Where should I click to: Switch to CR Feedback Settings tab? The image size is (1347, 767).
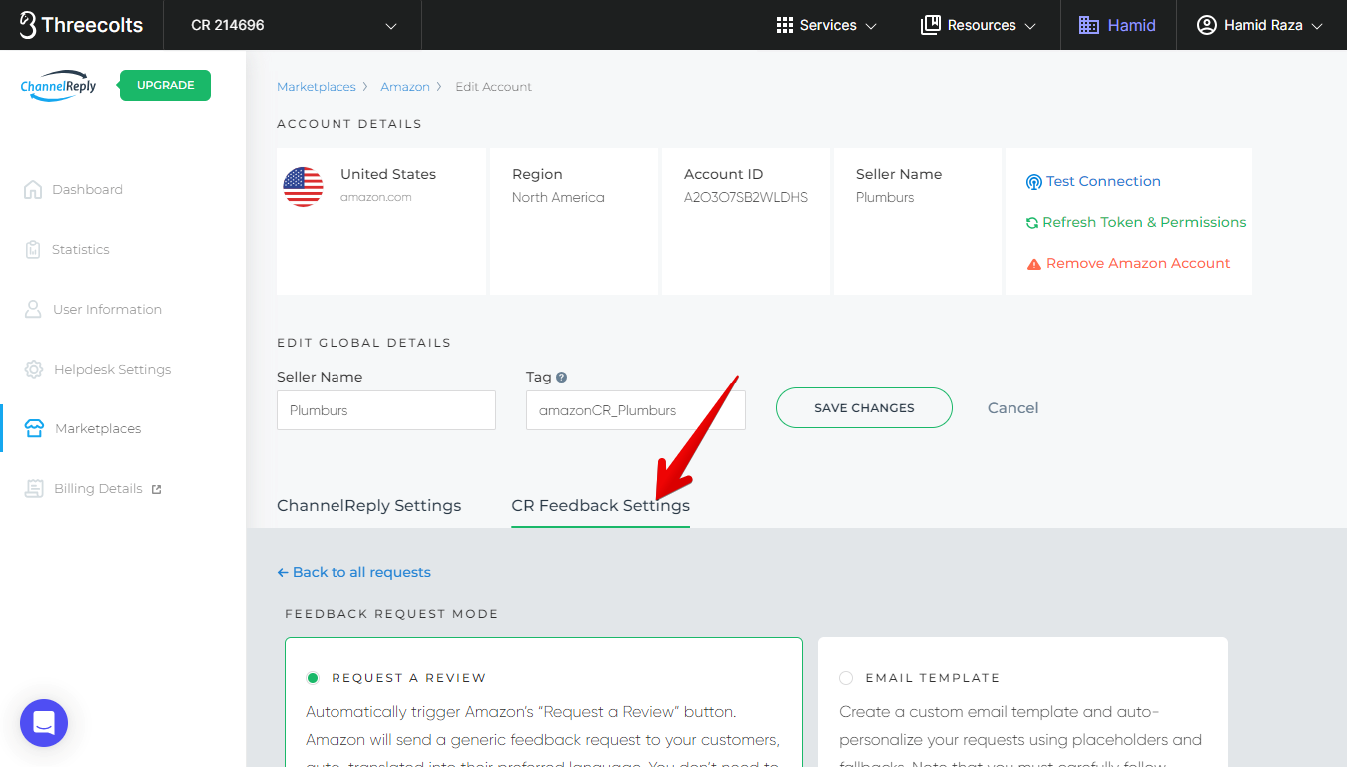pos(600,505)
